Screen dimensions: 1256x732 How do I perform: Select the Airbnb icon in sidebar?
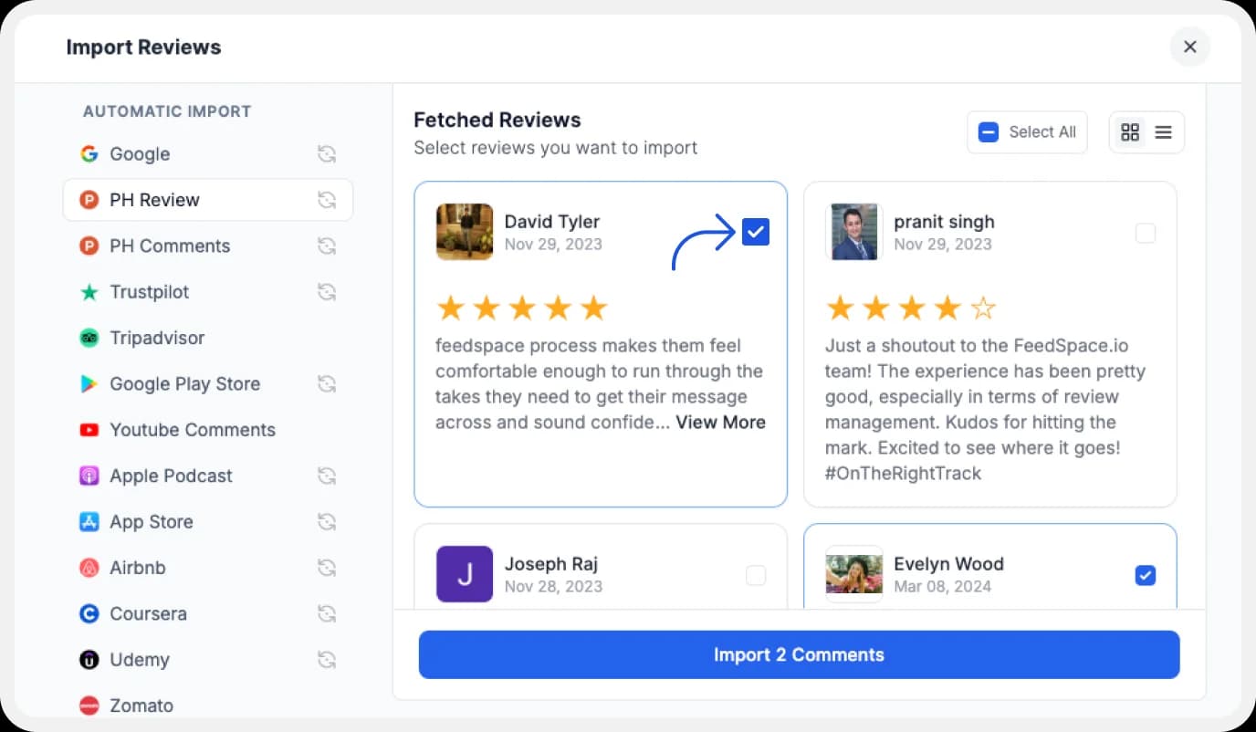click(x=89, y=568)
